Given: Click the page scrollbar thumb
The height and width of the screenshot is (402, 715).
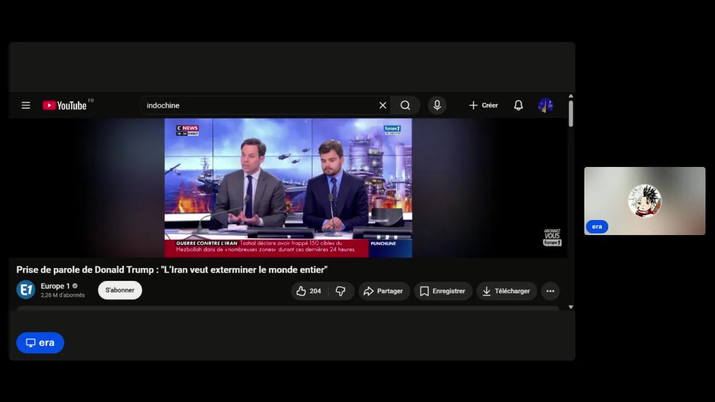Looking at the screenshot, I should tap(571, 113).
